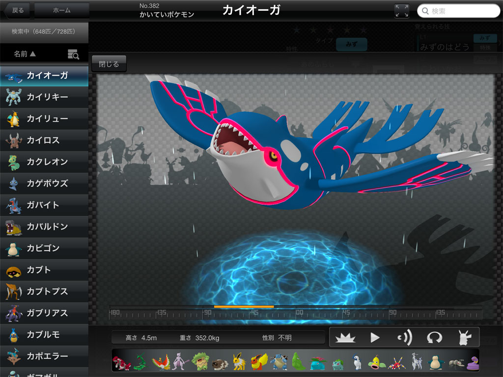Sort list by 名前 arrow
The width and height of the screenshot is (503, 377).
tap(25, 54)
